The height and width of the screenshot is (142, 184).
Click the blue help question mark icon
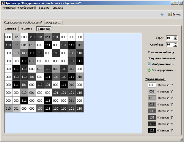coord(162,14)
